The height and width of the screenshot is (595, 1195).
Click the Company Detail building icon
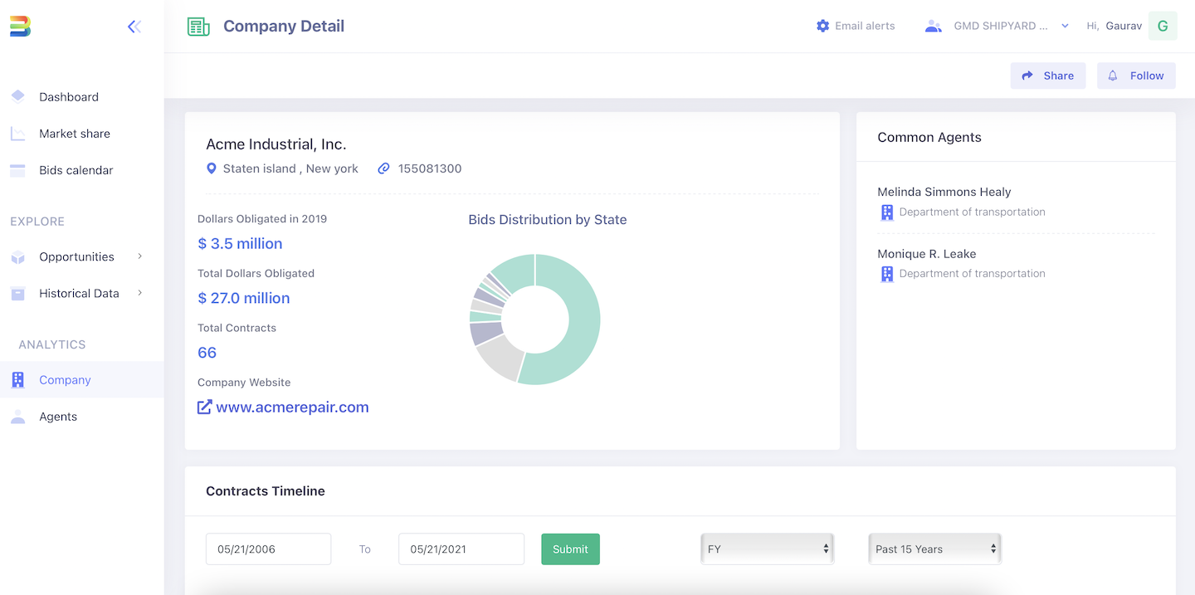click(198, 26)
